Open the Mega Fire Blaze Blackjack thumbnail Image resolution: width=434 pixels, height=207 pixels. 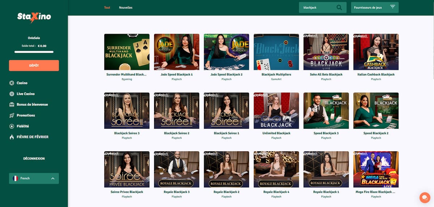tap(376, 169)
